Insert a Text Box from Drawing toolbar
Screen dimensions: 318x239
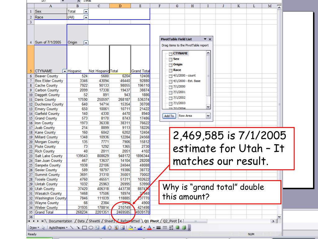coord(97,227)
